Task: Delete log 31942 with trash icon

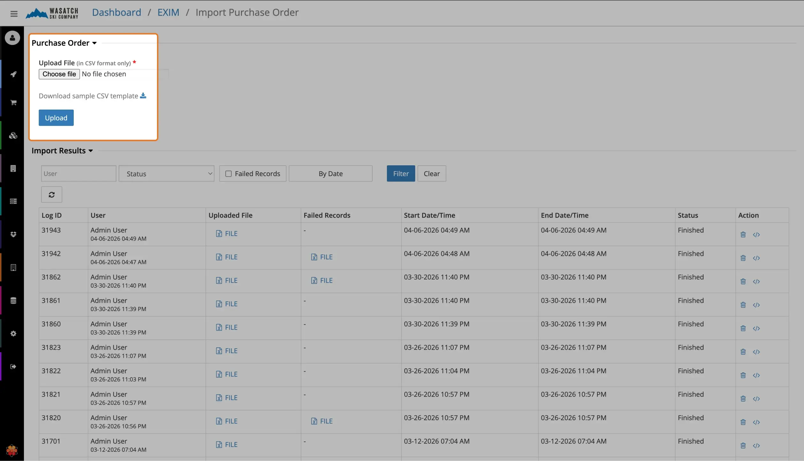Action: click(743, 258)
